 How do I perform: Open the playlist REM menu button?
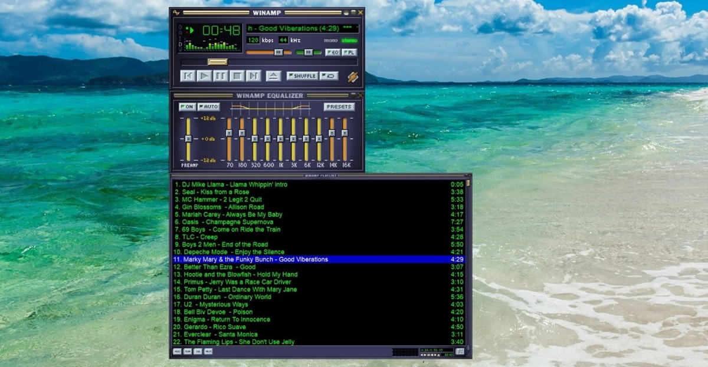[188, 352]
